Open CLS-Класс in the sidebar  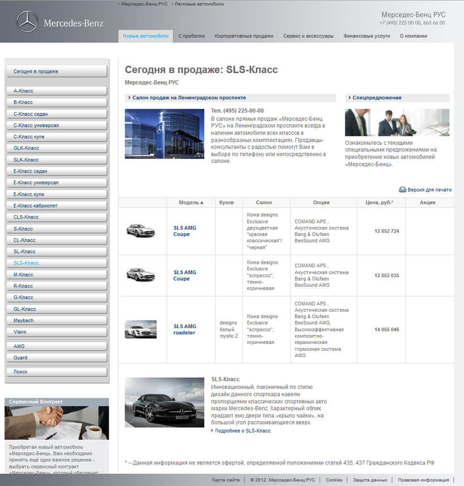tap(57, 217)
